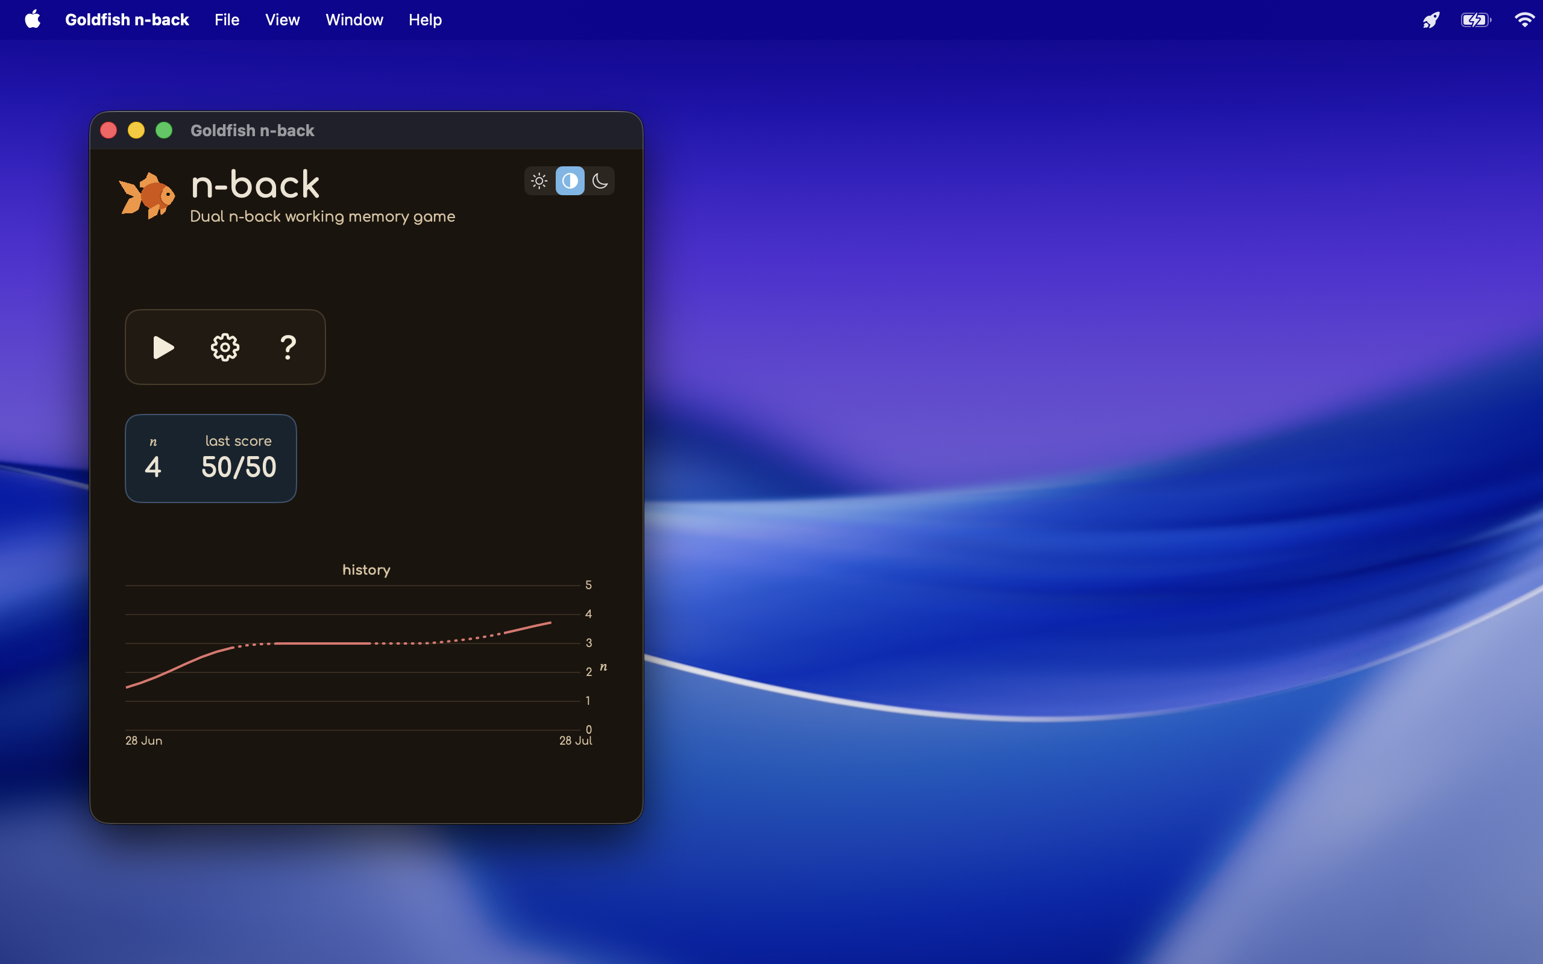
Task: Minimize the Goldfish n-back window
Action: coord(136,130)
